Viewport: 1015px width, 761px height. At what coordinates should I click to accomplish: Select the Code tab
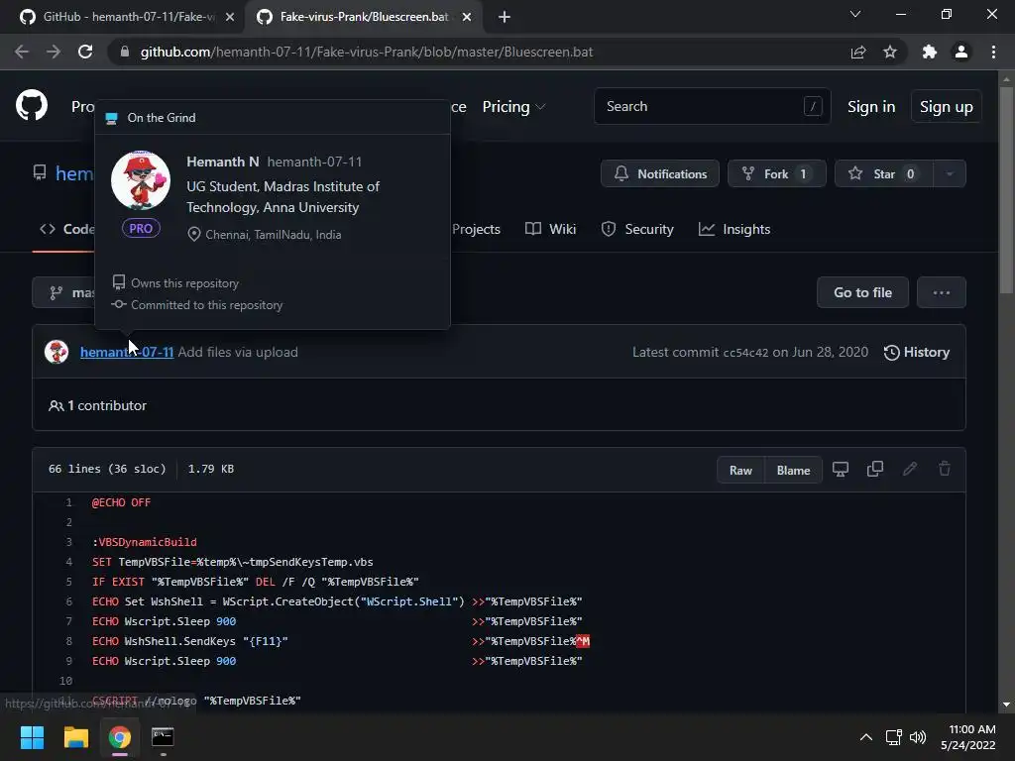click(66, 229)
